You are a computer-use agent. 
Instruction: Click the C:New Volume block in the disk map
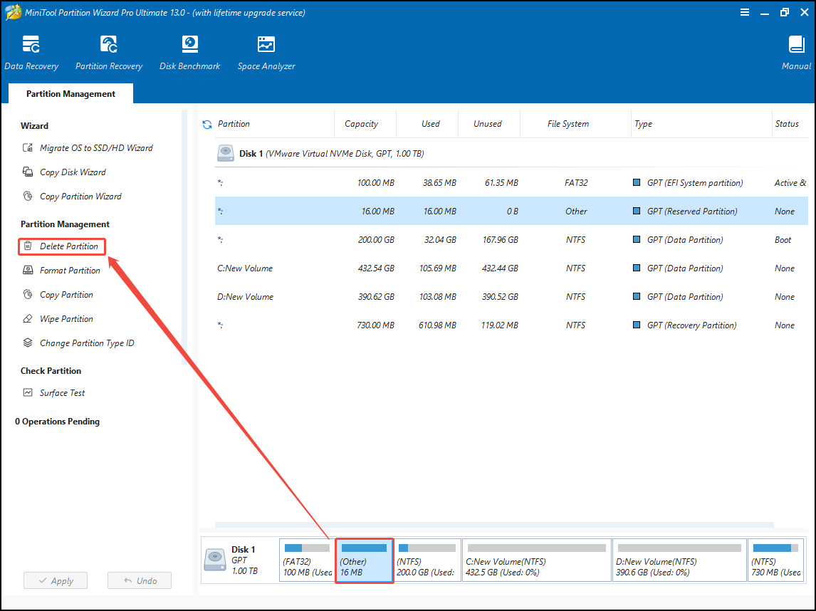[x=536, y=560]
